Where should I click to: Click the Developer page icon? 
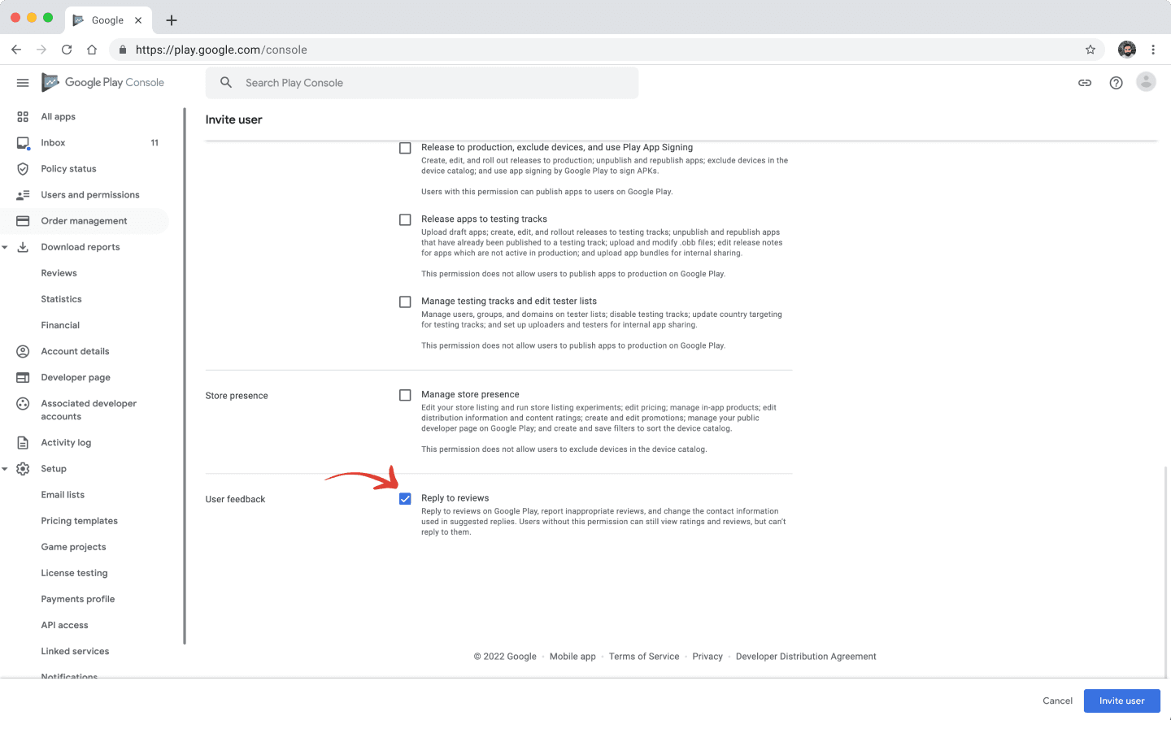coord(23,377)
